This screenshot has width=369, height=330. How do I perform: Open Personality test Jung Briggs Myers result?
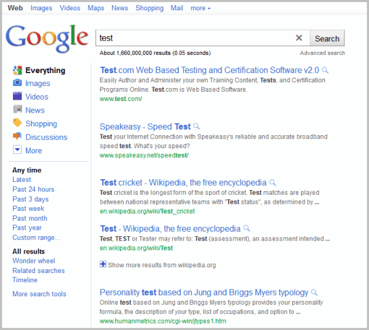[204, 292]
